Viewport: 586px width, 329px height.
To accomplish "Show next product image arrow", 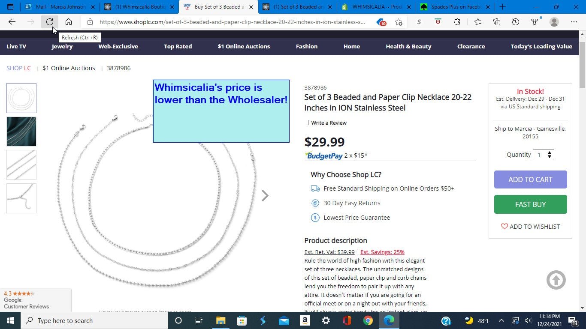I will click(265, 196).
